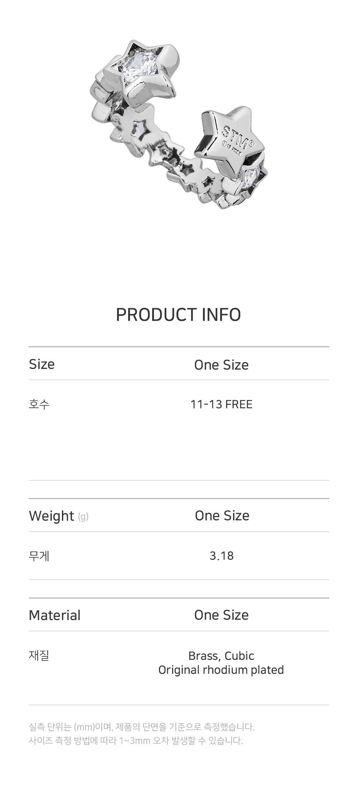
Task: Click the Brass, Cubic material text
Action: (x=221, y=656)
